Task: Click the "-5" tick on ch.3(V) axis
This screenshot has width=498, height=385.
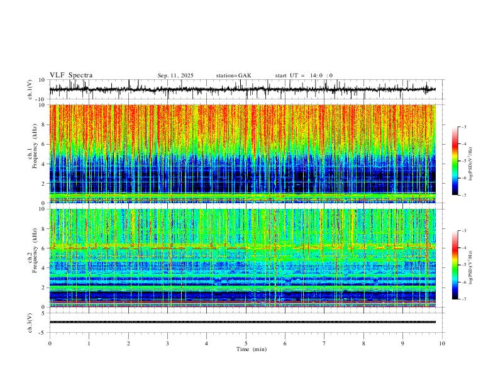Action: 43,333
